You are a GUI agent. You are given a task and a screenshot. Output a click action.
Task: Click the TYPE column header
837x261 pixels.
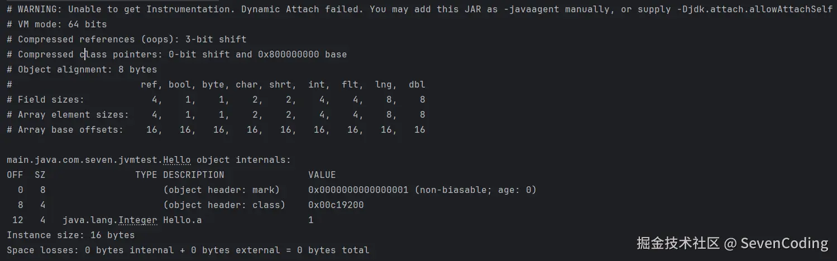(146, 175)
